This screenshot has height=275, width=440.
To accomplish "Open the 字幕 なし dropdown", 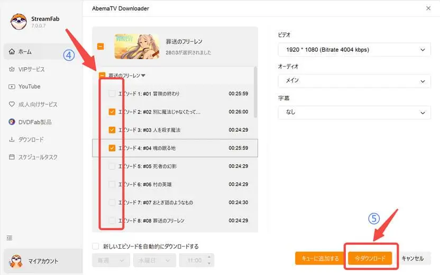I will tap(354, 112).
